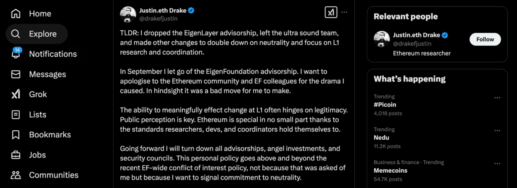The height and width of the screenshot is (188, 517).
Task: Open more options for Nedu trend
Action: 497,130
